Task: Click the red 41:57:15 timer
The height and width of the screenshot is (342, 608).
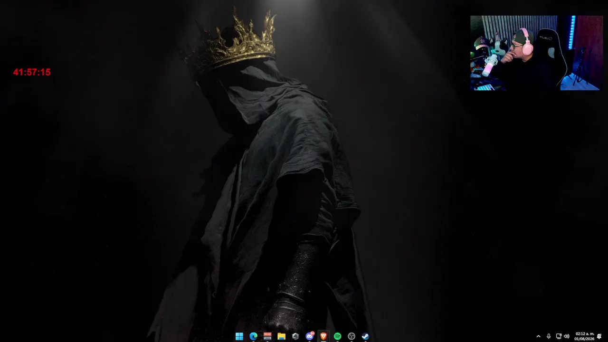Action: 32,72
